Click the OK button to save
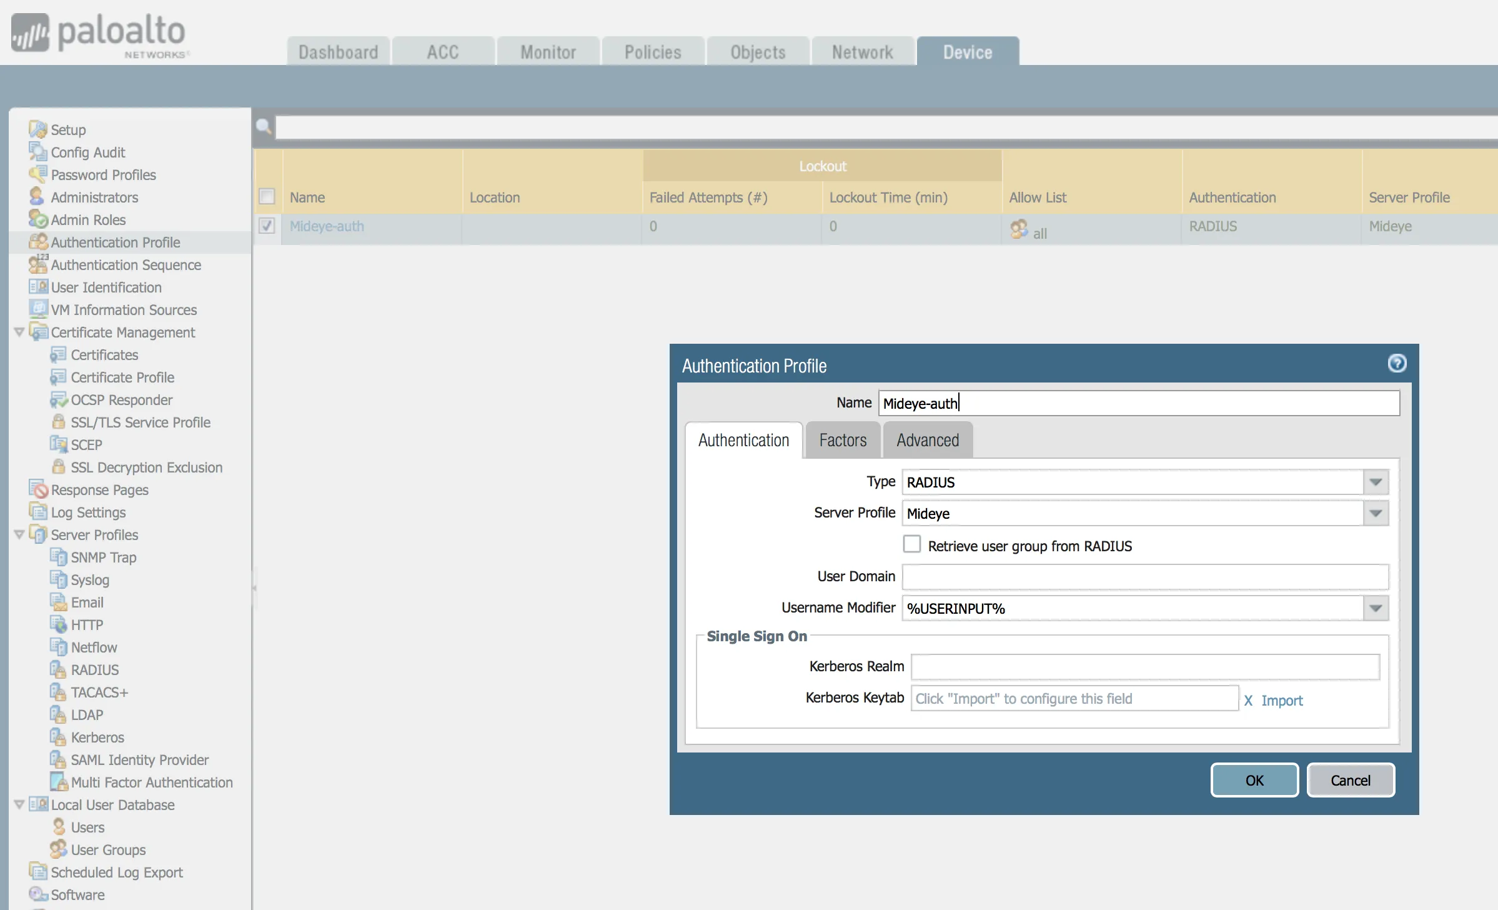The height and width of the screenshot is (910, 1498). (1253, 780)
